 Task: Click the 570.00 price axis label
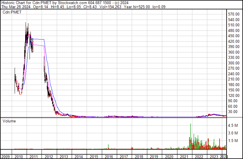[x=234, y=14]
